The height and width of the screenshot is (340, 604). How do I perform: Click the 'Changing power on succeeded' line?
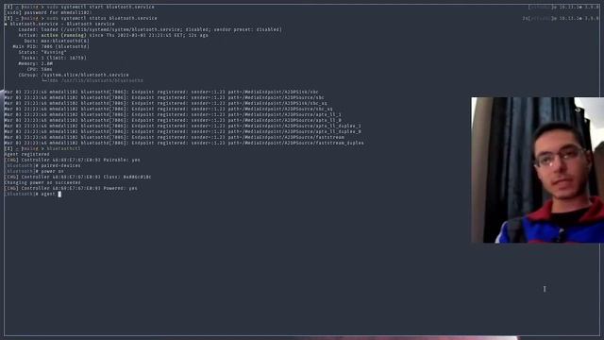point(42,182)
